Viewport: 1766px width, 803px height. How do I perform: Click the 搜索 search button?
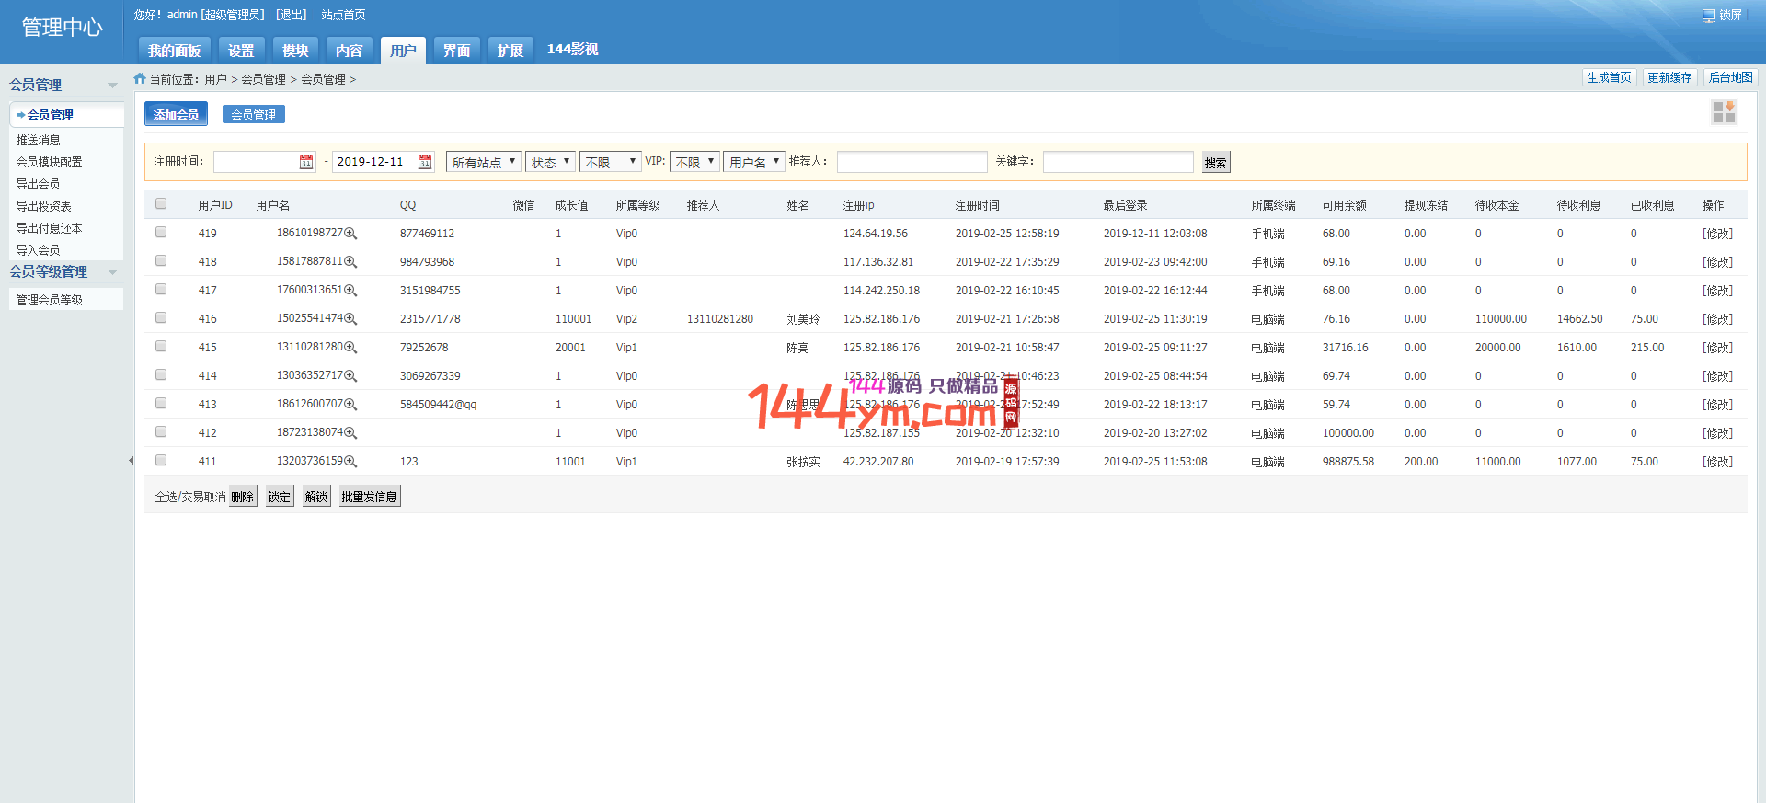(1215, 163)
